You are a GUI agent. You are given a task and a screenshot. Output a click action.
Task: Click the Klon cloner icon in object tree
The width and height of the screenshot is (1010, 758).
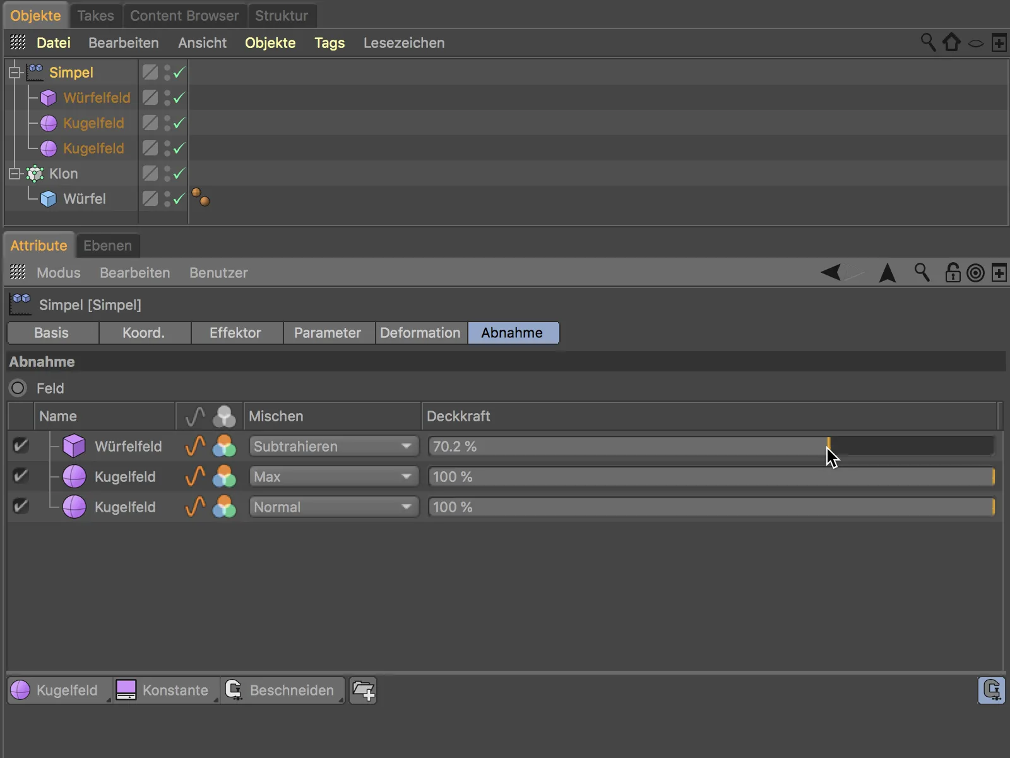[35, 173]
